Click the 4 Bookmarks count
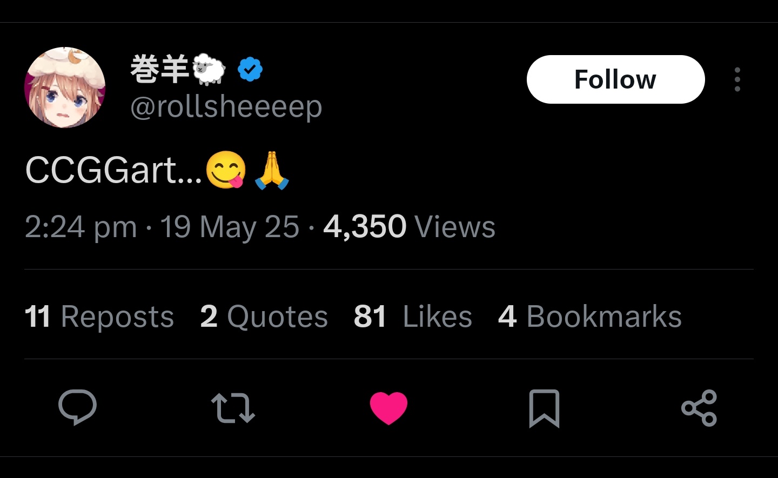 (x=590, y=317)
